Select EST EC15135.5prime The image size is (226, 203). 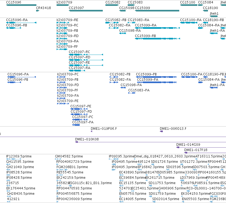point(133,183)
